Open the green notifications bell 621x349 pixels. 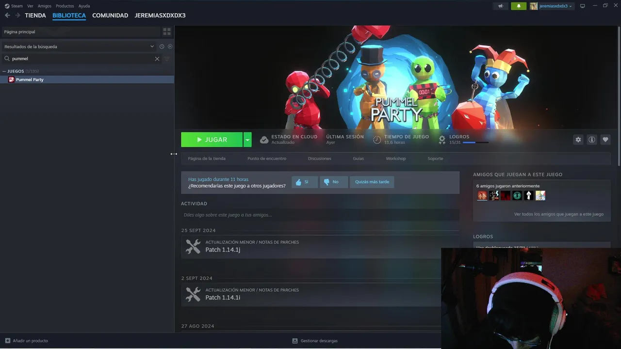tap(519, 6)
